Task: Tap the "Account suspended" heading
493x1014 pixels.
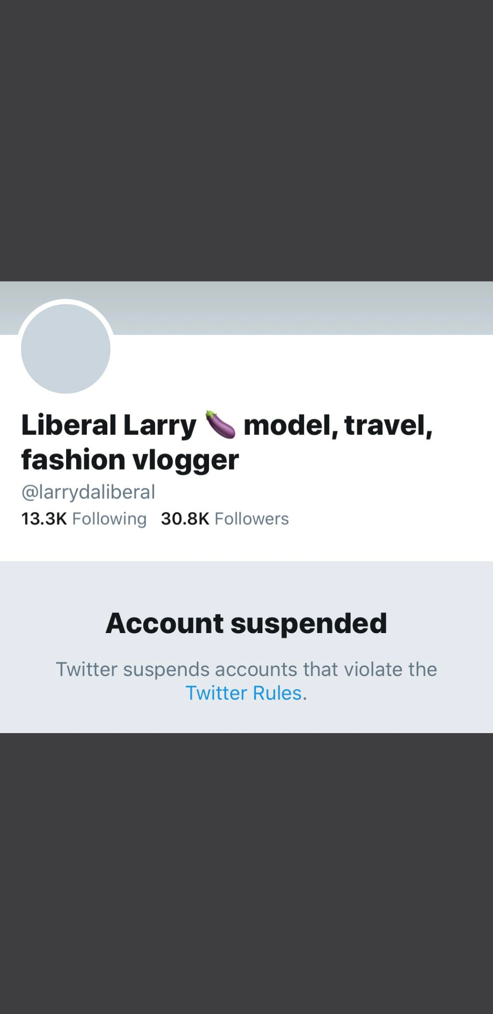Action: (x=246, y=623)
